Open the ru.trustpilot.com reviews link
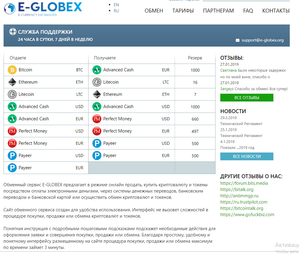This screenshot has height=254, width=299. [x=244, y=202]
